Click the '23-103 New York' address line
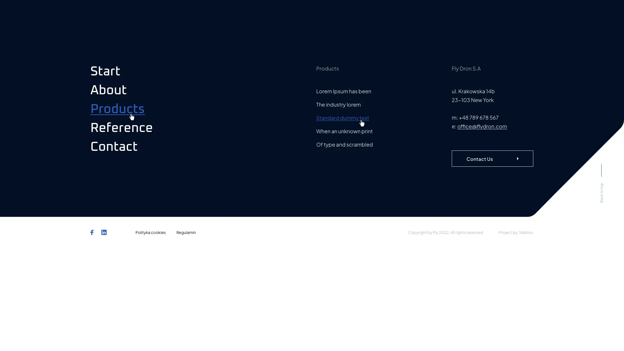Screen dimensions: 624x351 [473, 100]
